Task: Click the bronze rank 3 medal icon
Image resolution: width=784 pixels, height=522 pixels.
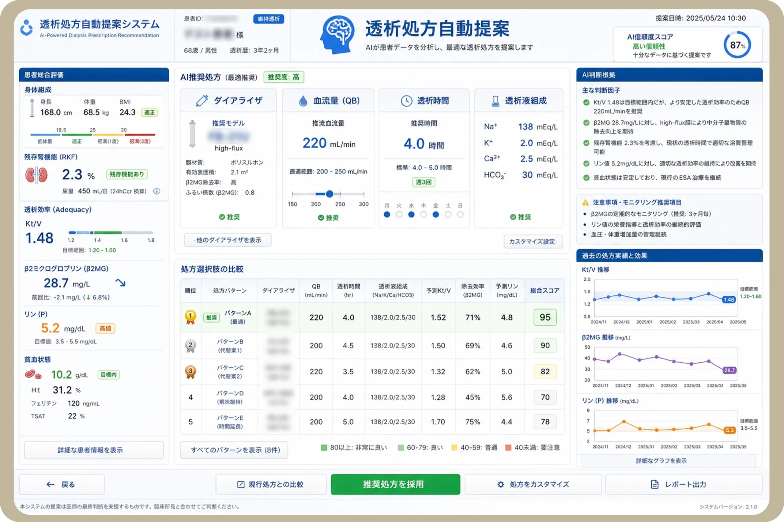Action: (x=190, y=372)
